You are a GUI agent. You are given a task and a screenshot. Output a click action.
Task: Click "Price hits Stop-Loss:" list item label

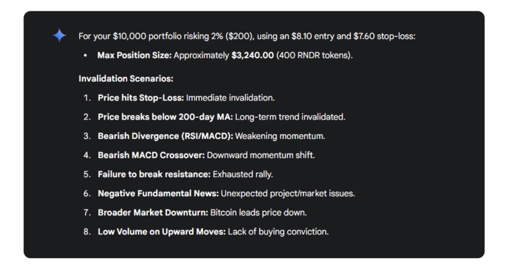click(140, 98)
